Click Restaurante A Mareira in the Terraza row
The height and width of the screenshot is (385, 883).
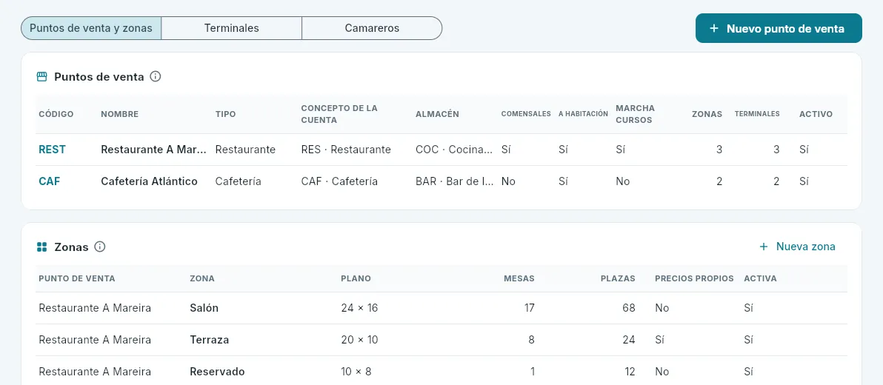pyautogui.click(x=95, y=340)
